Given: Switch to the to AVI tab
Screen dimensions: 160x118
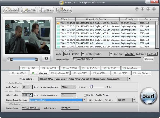Looking at the screenshot, I should pyautogui.click(x=29, y=68).
